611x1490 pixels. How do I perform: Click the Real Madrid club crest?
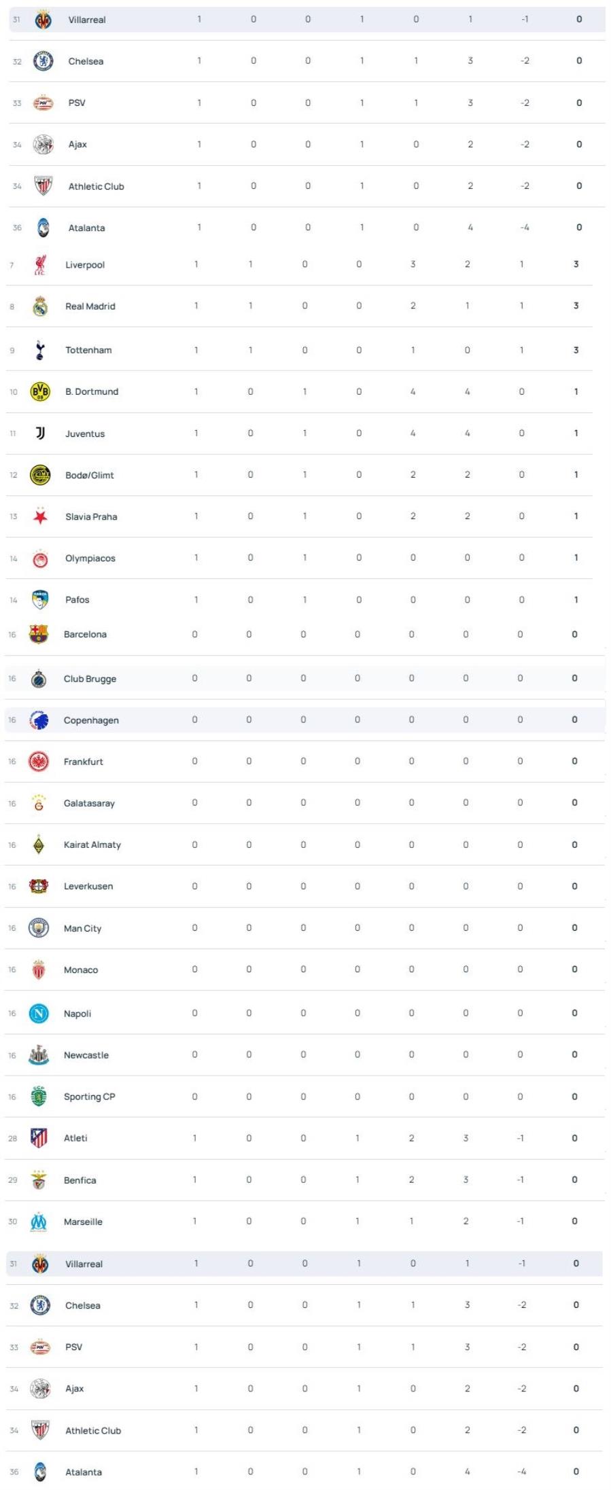pos(40,306)
